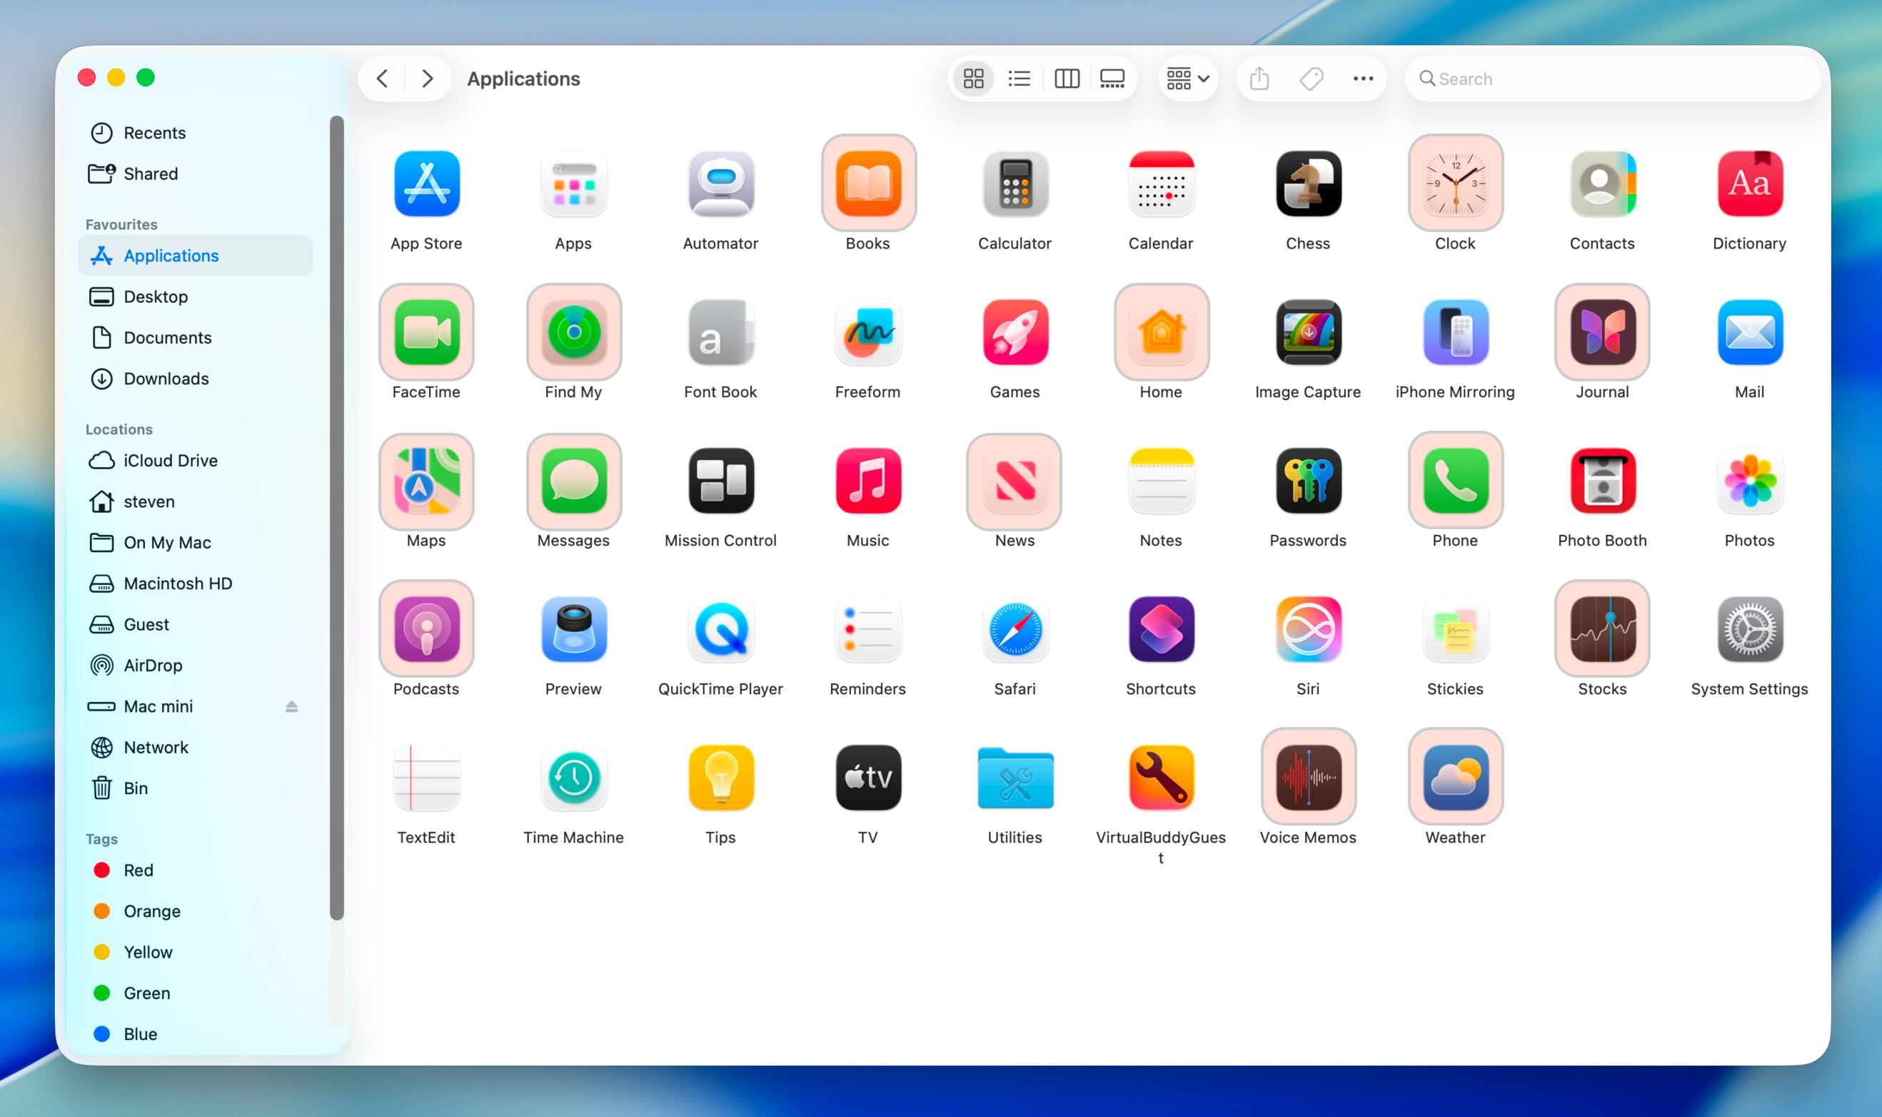Open Macintosh HD in sidebar

tap(196, 583)
